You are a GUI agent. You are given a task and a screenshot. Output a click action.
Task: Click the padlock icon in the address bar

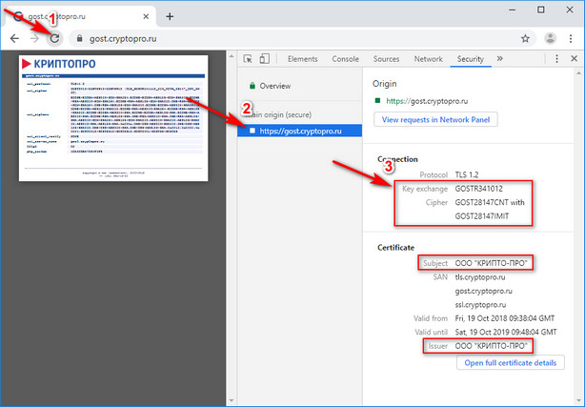pos(79,38)
